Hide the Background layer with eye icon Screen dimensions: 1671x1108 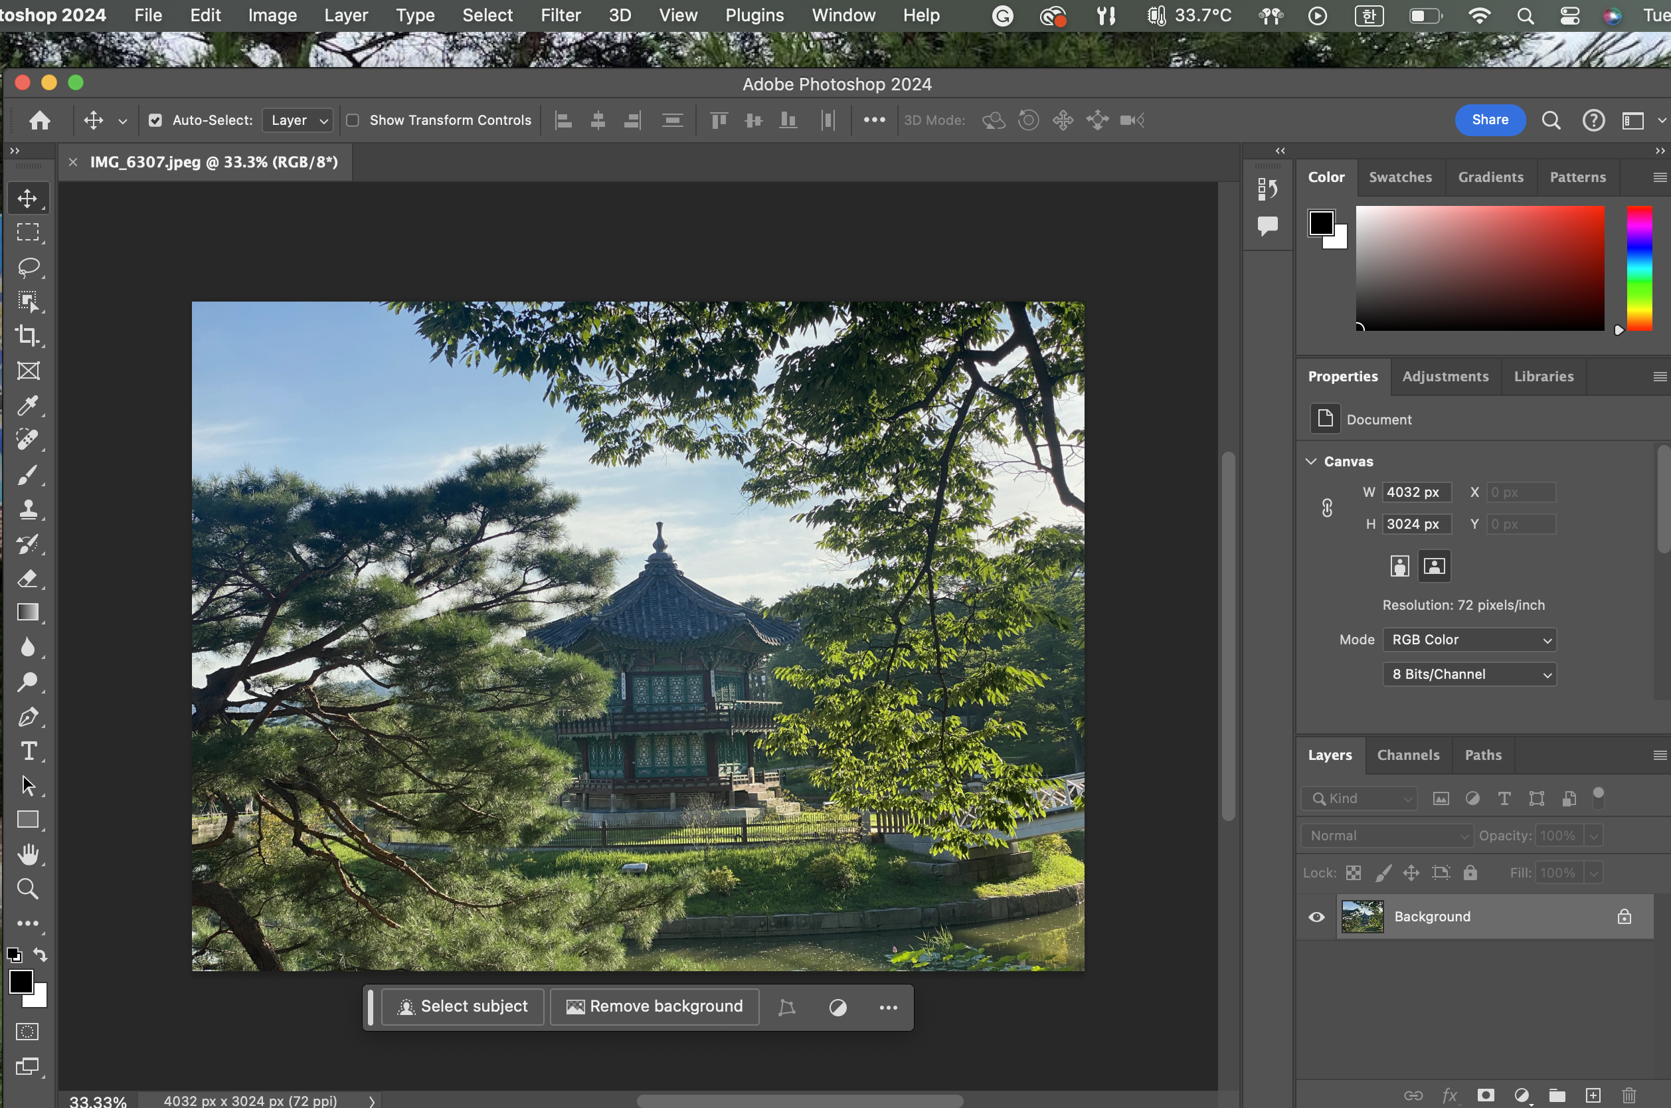pos(1316,917)
